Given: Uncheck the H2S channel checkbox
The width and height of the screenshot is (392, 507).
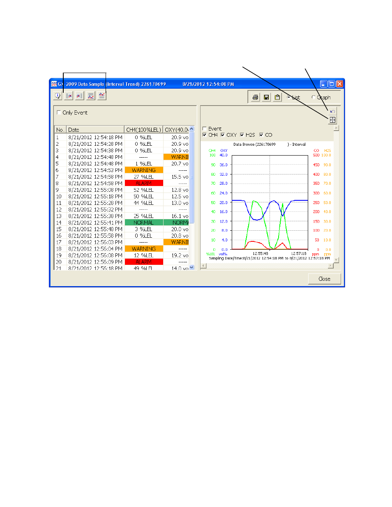Looking at the screenshot, I should (x=242, y=135).
